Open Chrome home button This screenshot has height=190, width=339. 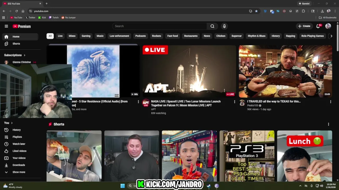tap(23, 11)
